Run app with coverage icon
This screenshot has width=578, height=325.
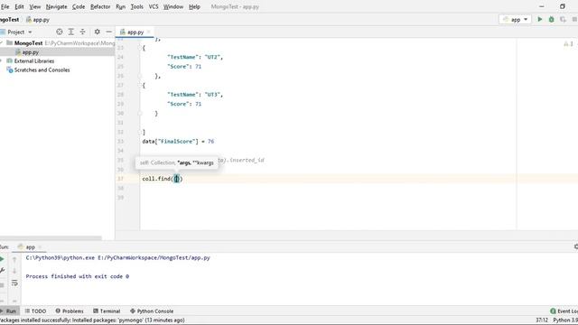pos(563,20)
